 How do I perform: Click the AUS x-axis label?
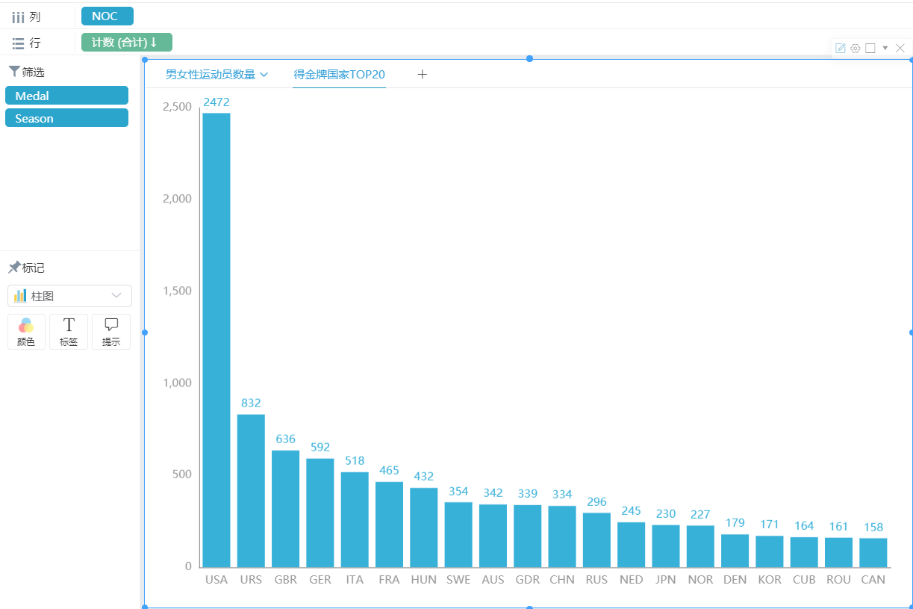pyautogui.click(x=493, y=580)
